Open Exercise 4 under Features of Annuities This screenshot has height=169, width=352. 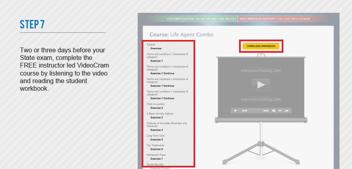coord(156,130)
